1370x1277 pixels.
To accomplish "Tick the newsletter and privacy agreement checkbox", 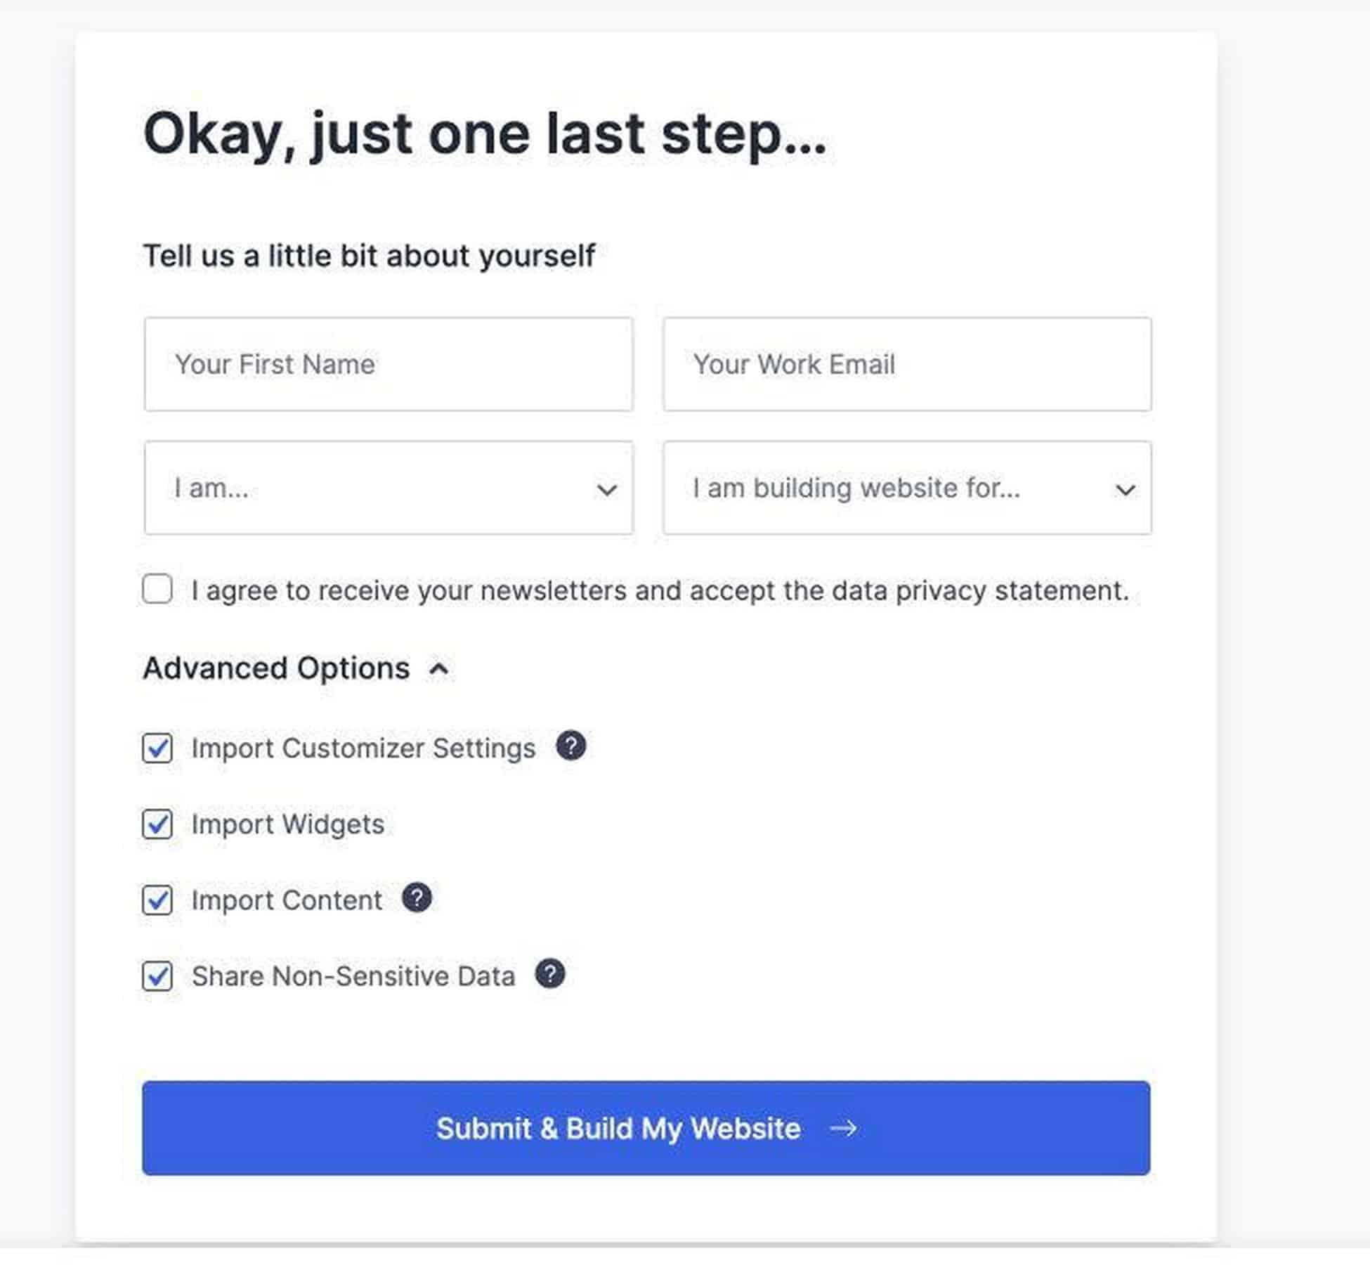I will click(157, 589).
